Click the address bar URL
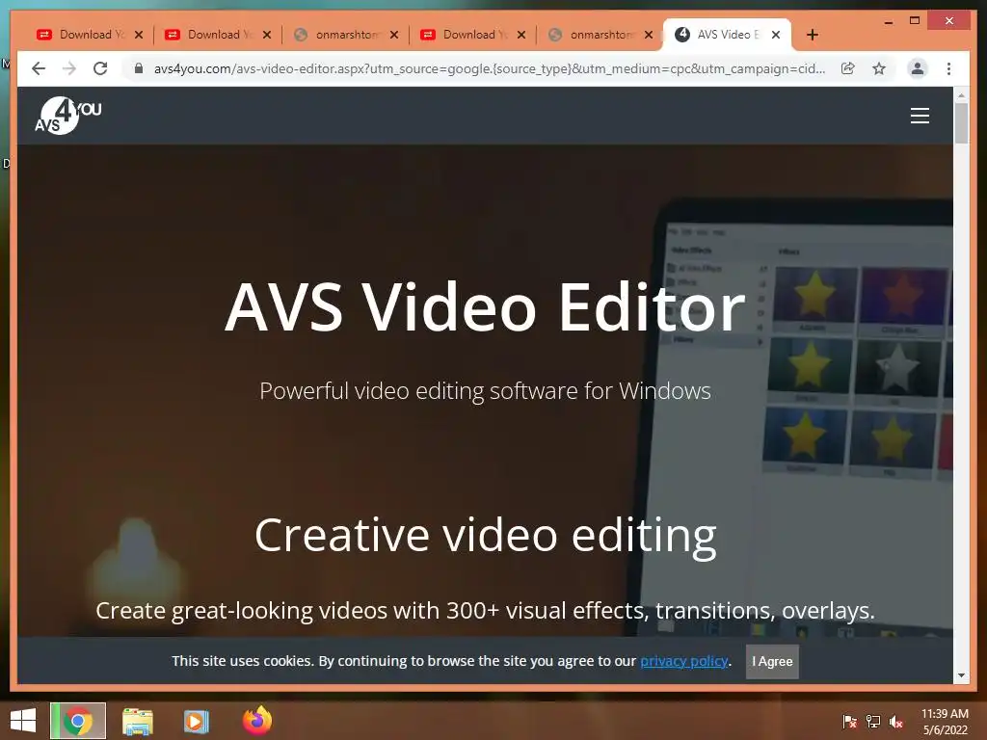This screenshot has width=987, height=740. coord(489,68)
